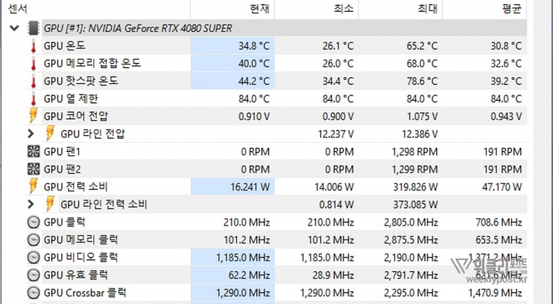Collapse the GPU [#1] NVIDIA GeForce tree node
The height and width of the screenshot is (304, 553).
[15, 28]
